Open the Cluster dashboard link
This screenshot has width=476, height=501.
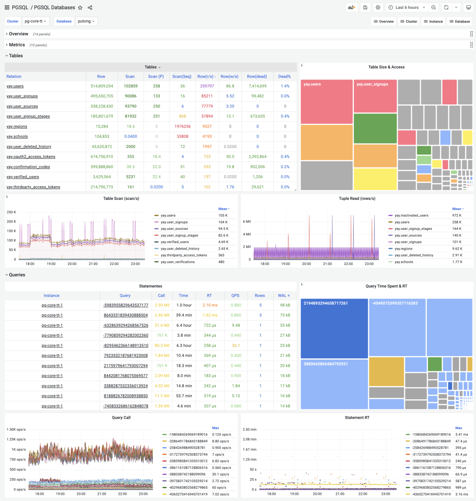coord(409,21)
